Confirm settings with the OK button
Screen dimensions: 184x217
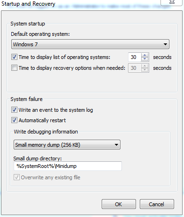[x=119, y=204]
